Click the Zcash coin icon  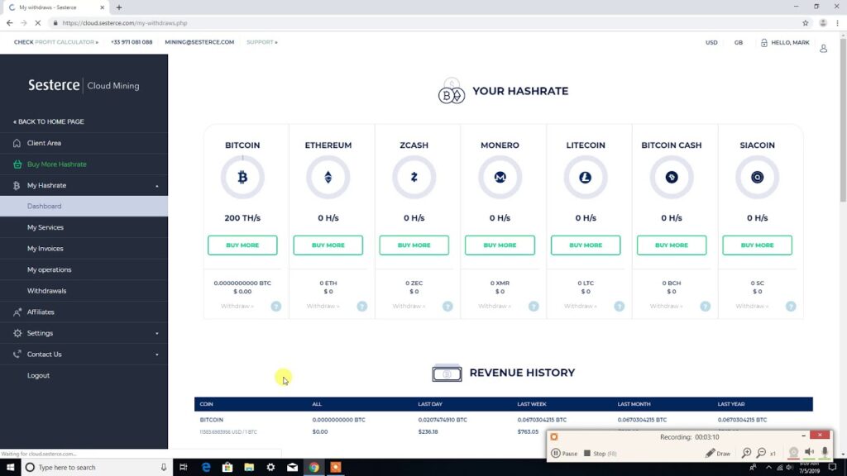point(414,176)
